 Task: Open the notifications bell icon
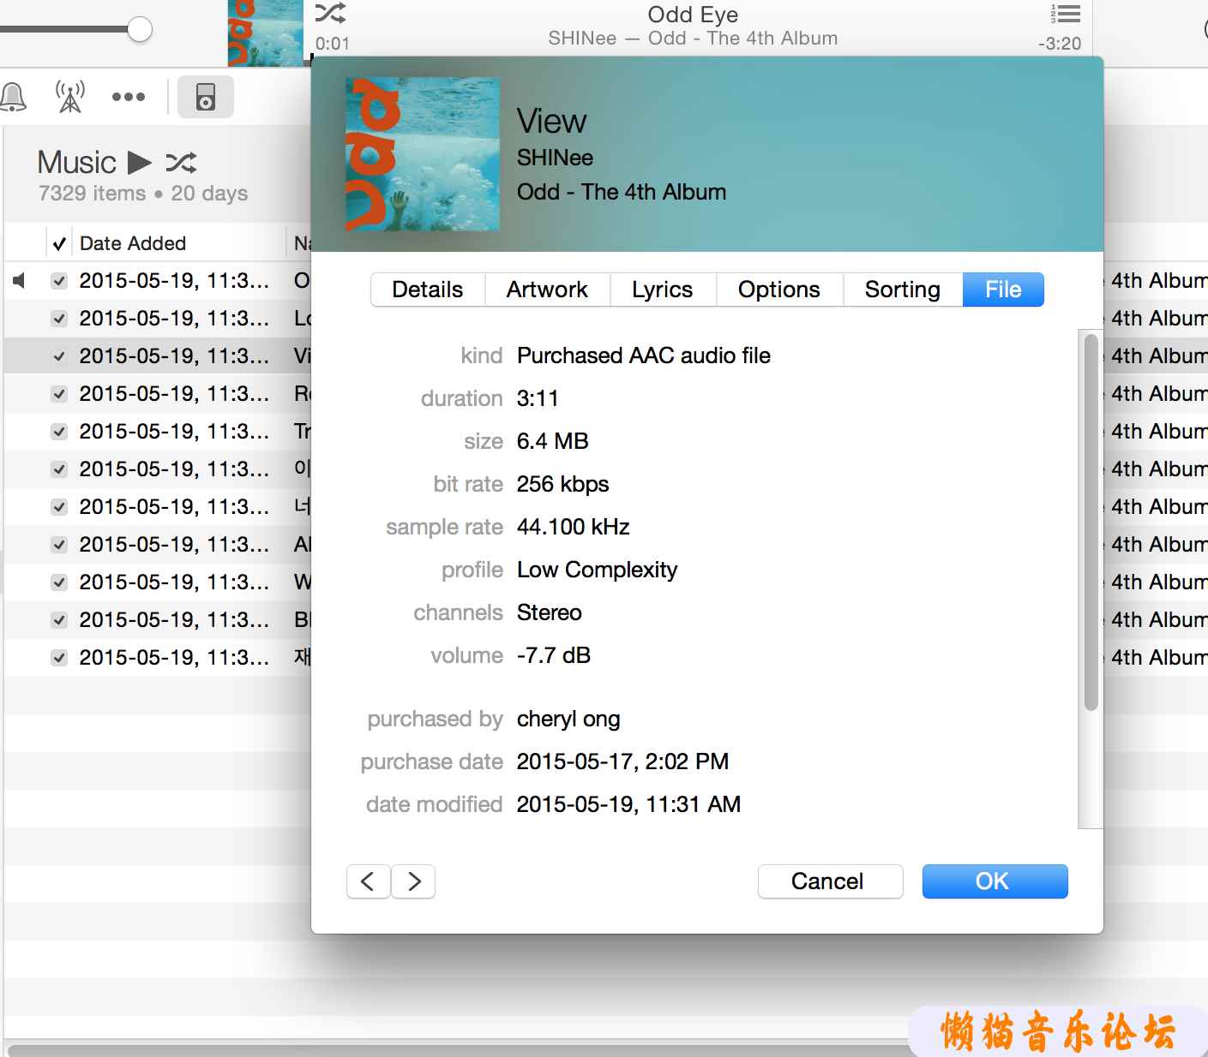coord(12,97)
